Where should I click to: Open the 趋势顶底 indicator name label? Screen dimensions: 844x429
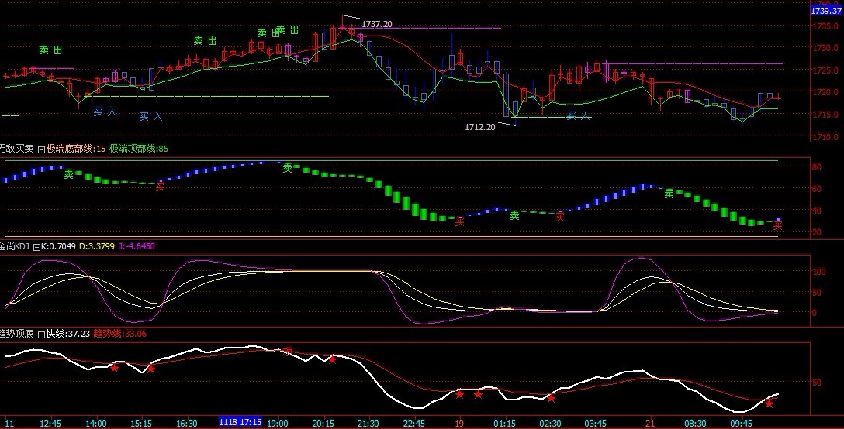tap(17, 334)
